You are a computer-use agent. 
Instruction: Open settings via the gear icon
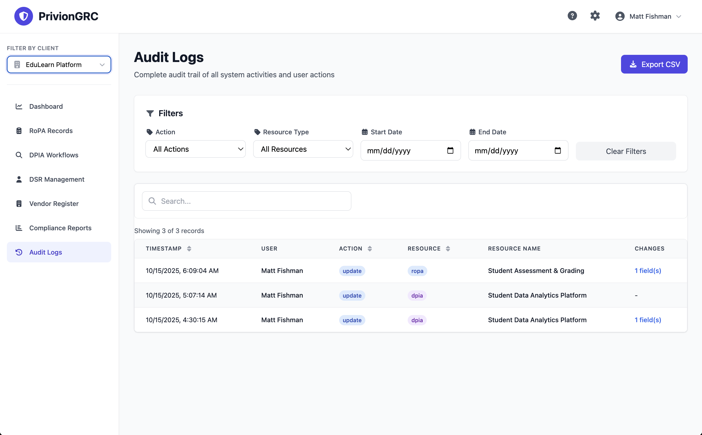[595, 16]
